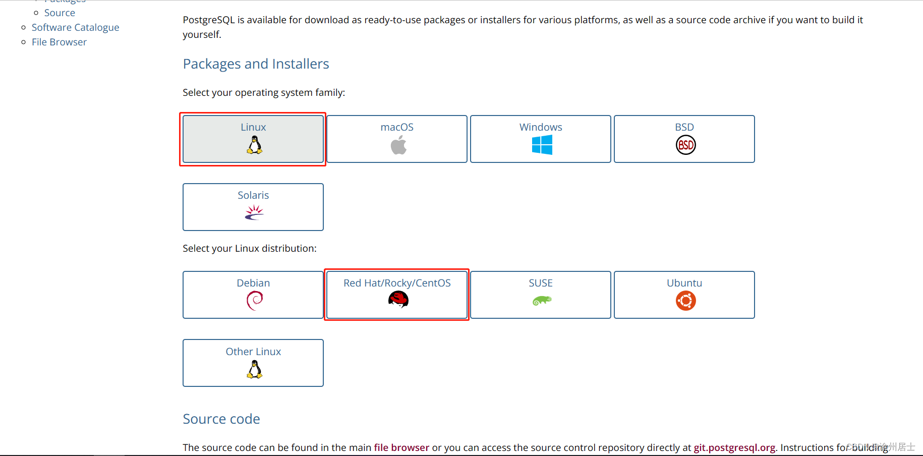This screenshot has width=923, height=456.
Task: Open Software Catalogue in the sidebar
Action: (x=76, y=27)
